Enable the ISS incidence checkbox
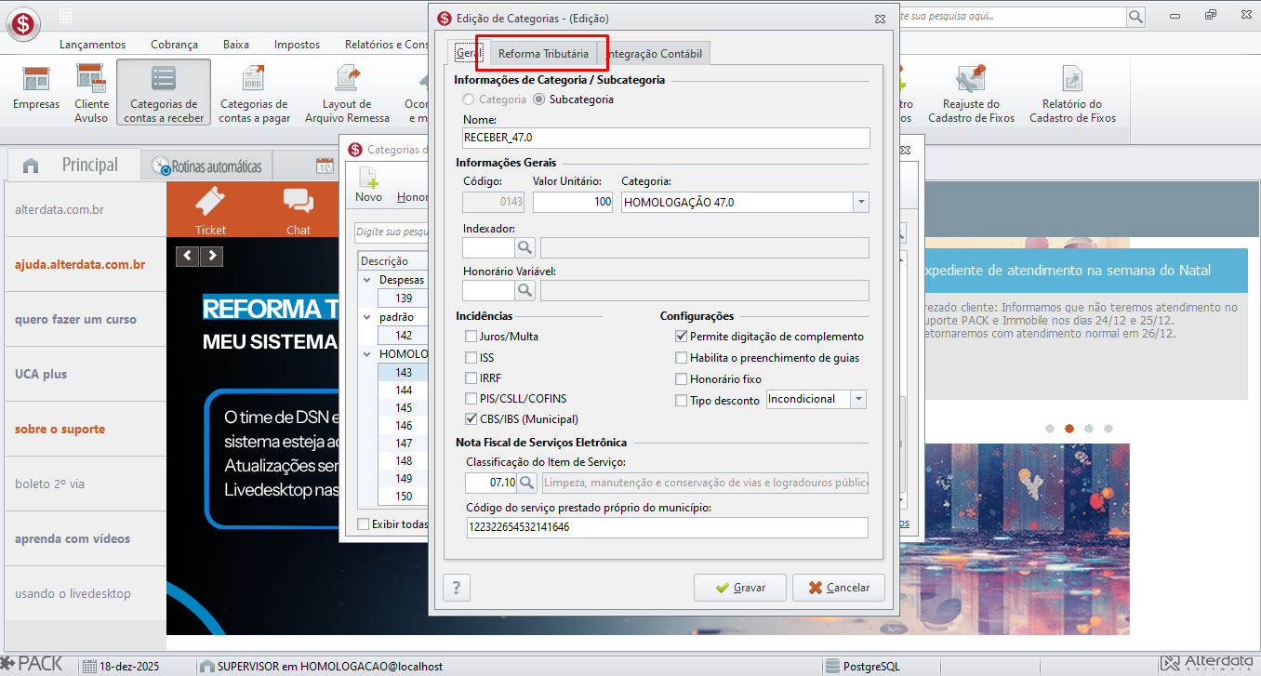This screenshot has height=676, width=1261. click(x=471, y=357)
